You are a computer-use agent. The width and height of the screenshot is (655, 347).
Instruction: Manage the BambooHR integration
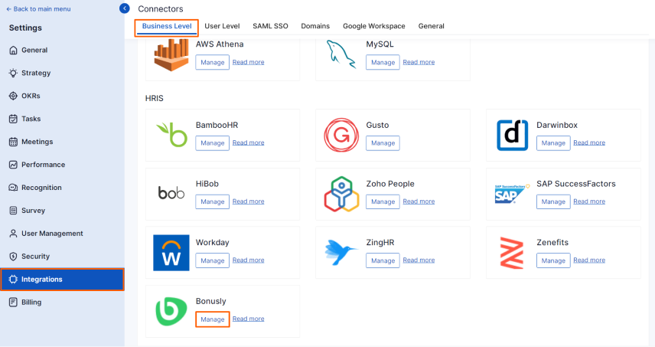coord(212,143)
